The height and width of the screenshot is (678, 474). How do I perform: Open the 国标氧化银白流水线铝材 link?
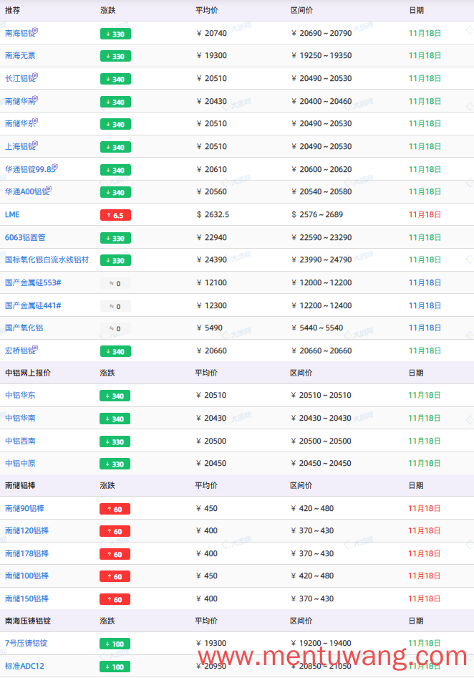pyautogui.click(x=47, y=260)
